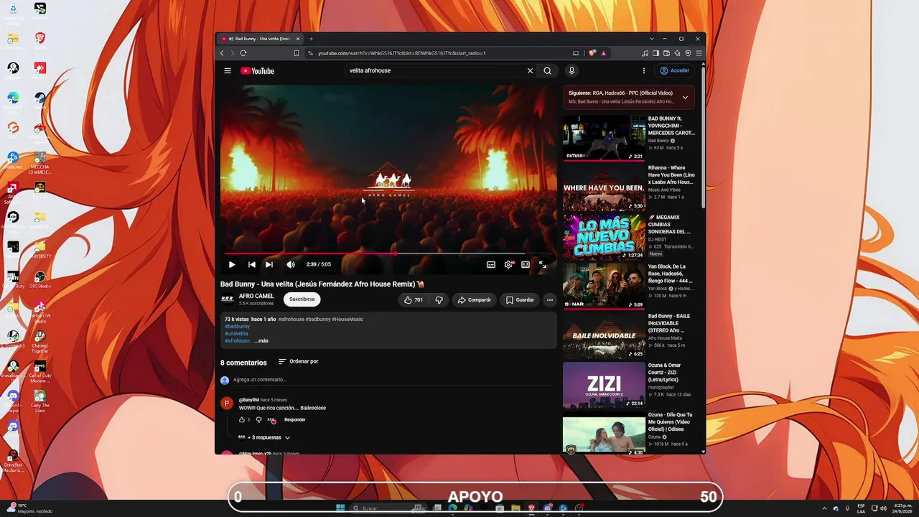Click the Acceder sign-in button

(x=675, y=70)
